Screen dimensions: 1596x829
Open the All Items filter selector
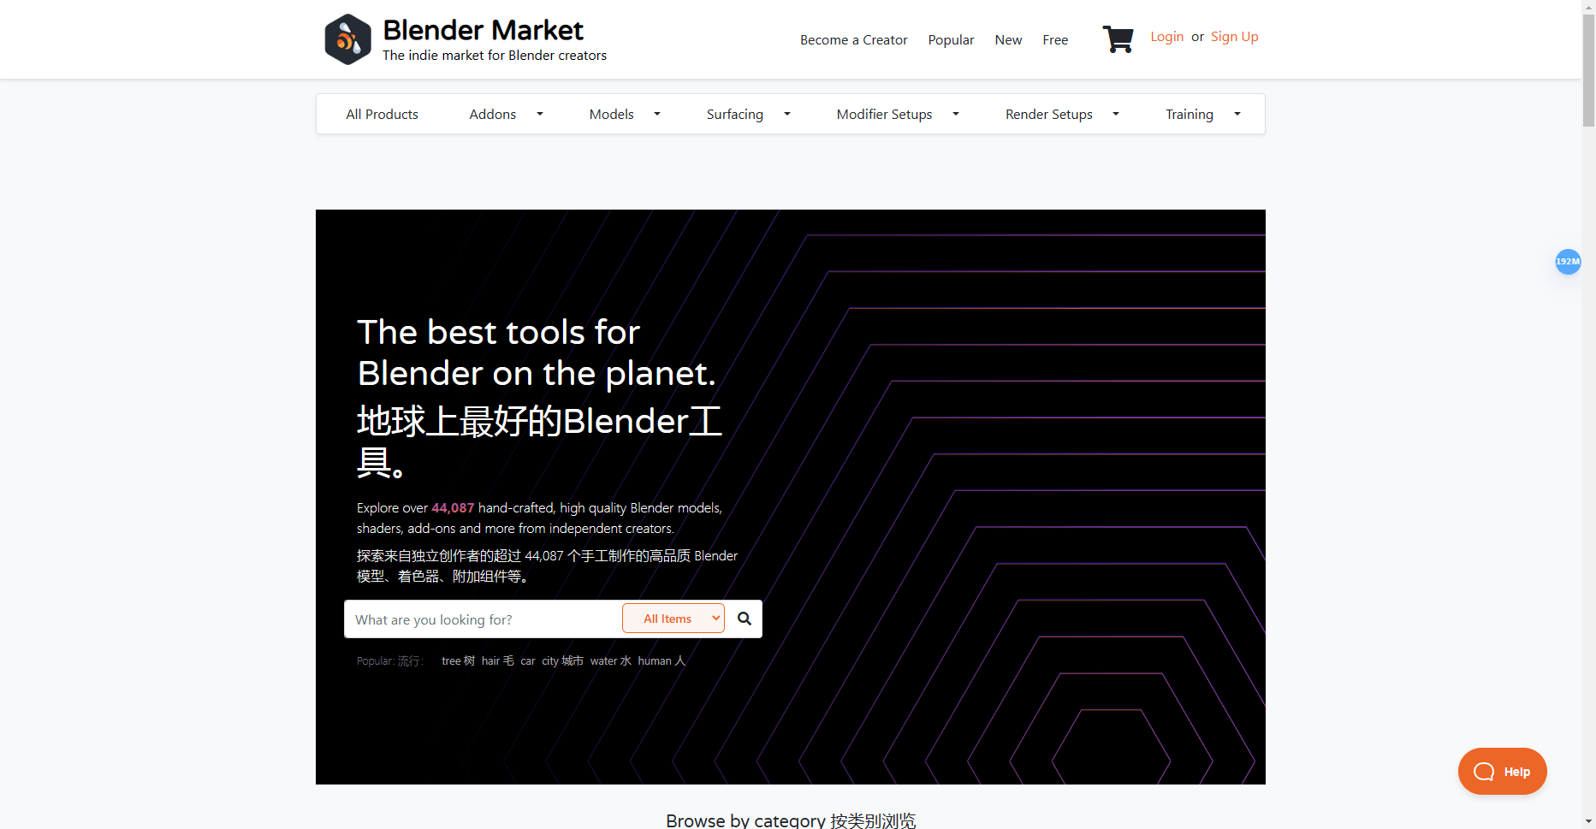click(x=673, y=618)
